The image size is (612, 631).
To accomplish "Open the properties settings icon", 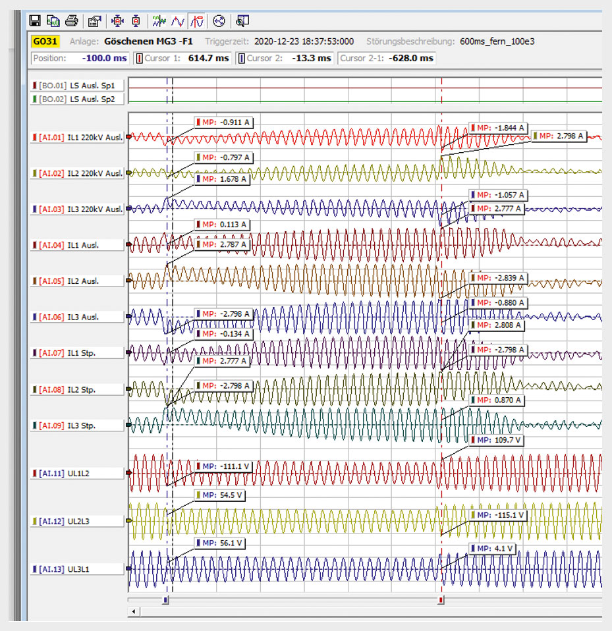I will coord(94,21).
